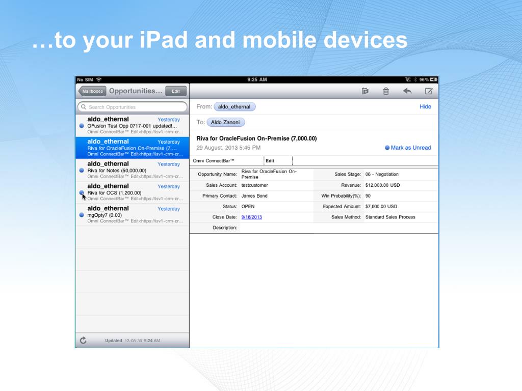Image resolution: width=522 pixels, height=391 pixels.
Task: Click the magnifier icon in search field
Action: click(84, 107)
